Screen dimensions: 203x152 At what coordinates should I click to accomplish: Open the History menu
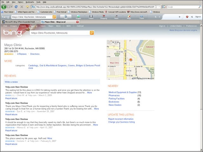coord(20,2)
